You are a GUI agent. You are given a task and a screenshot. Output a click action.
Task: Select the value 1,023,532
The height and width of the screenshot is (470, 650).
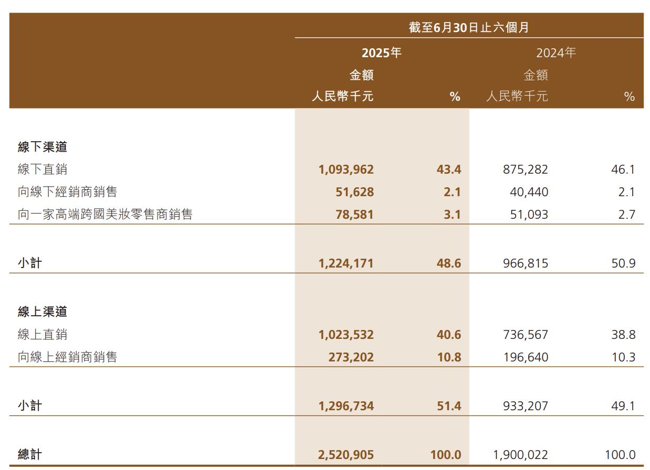[x=346, y=334]
